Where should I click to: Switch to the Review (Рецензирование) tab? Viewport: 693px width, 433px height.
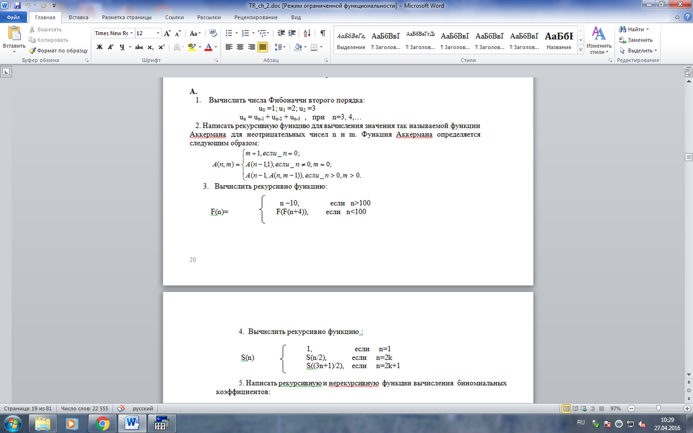coord(256,17)
